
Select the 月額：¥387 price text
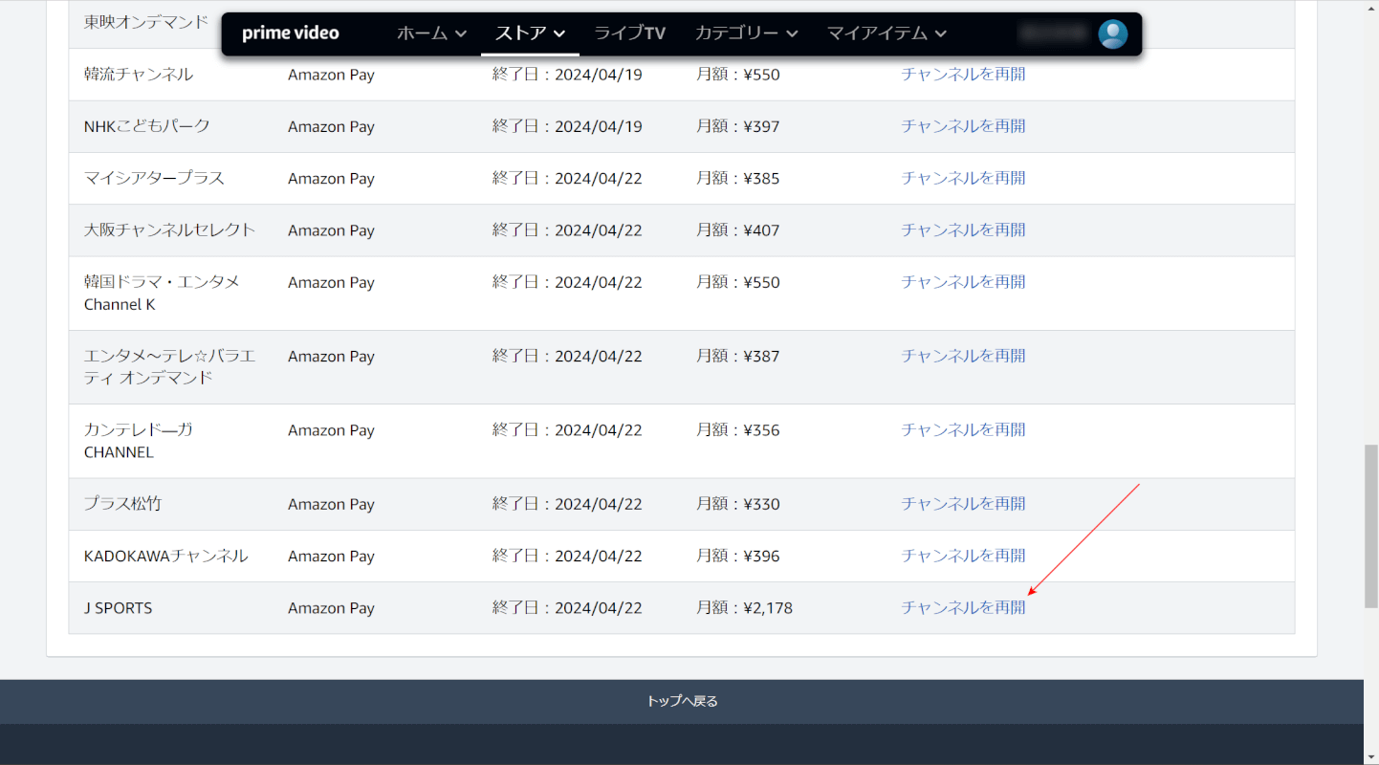coord(738,357)
